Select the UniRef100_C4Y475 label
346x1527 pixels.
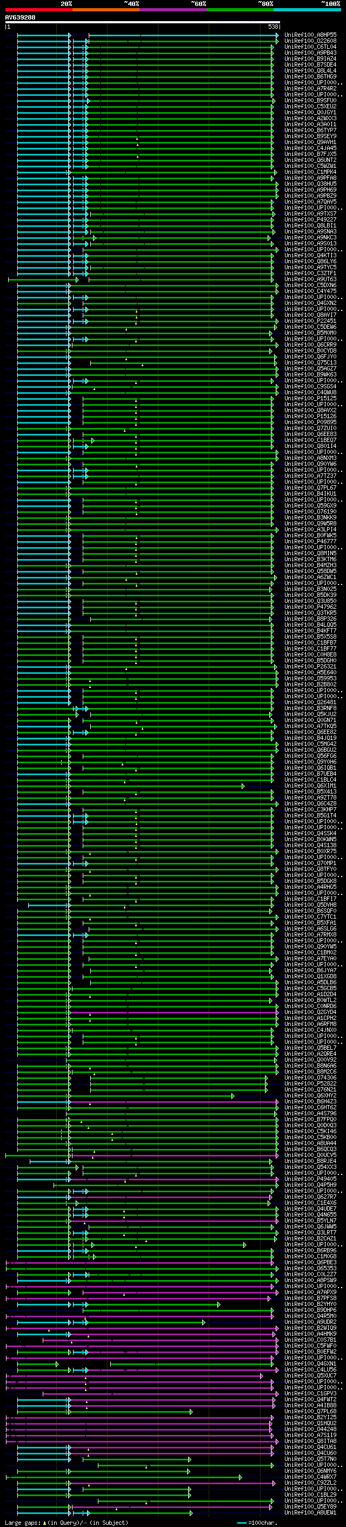pos(310,291)
